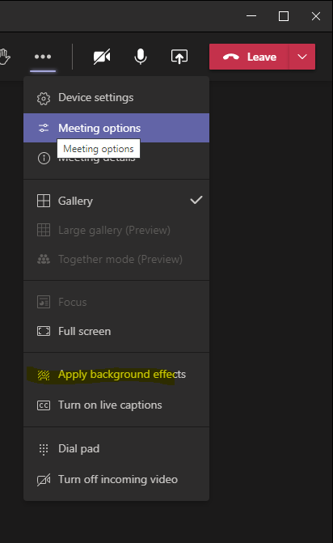Choose Large gallery (Preview) view
This screenshot has height=543, width=333.
(x=116, y=230)
